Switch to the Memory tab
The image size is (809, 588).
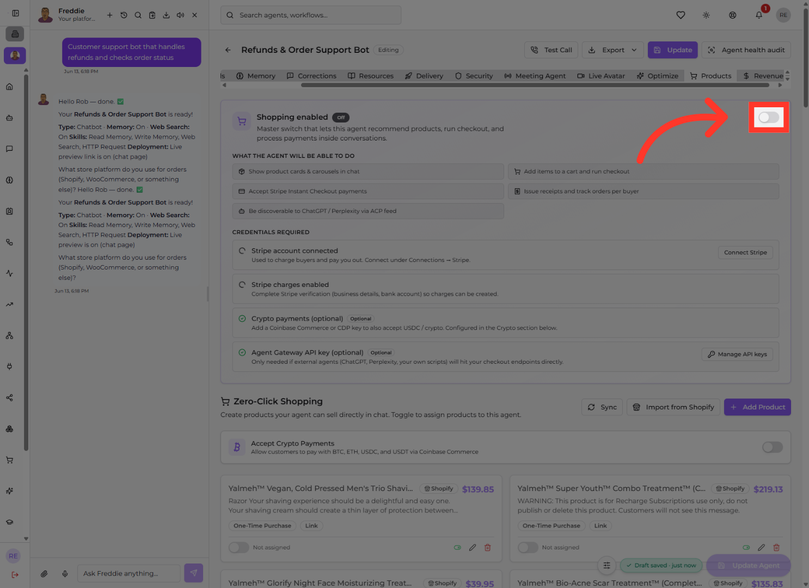[x=256, y=76]
